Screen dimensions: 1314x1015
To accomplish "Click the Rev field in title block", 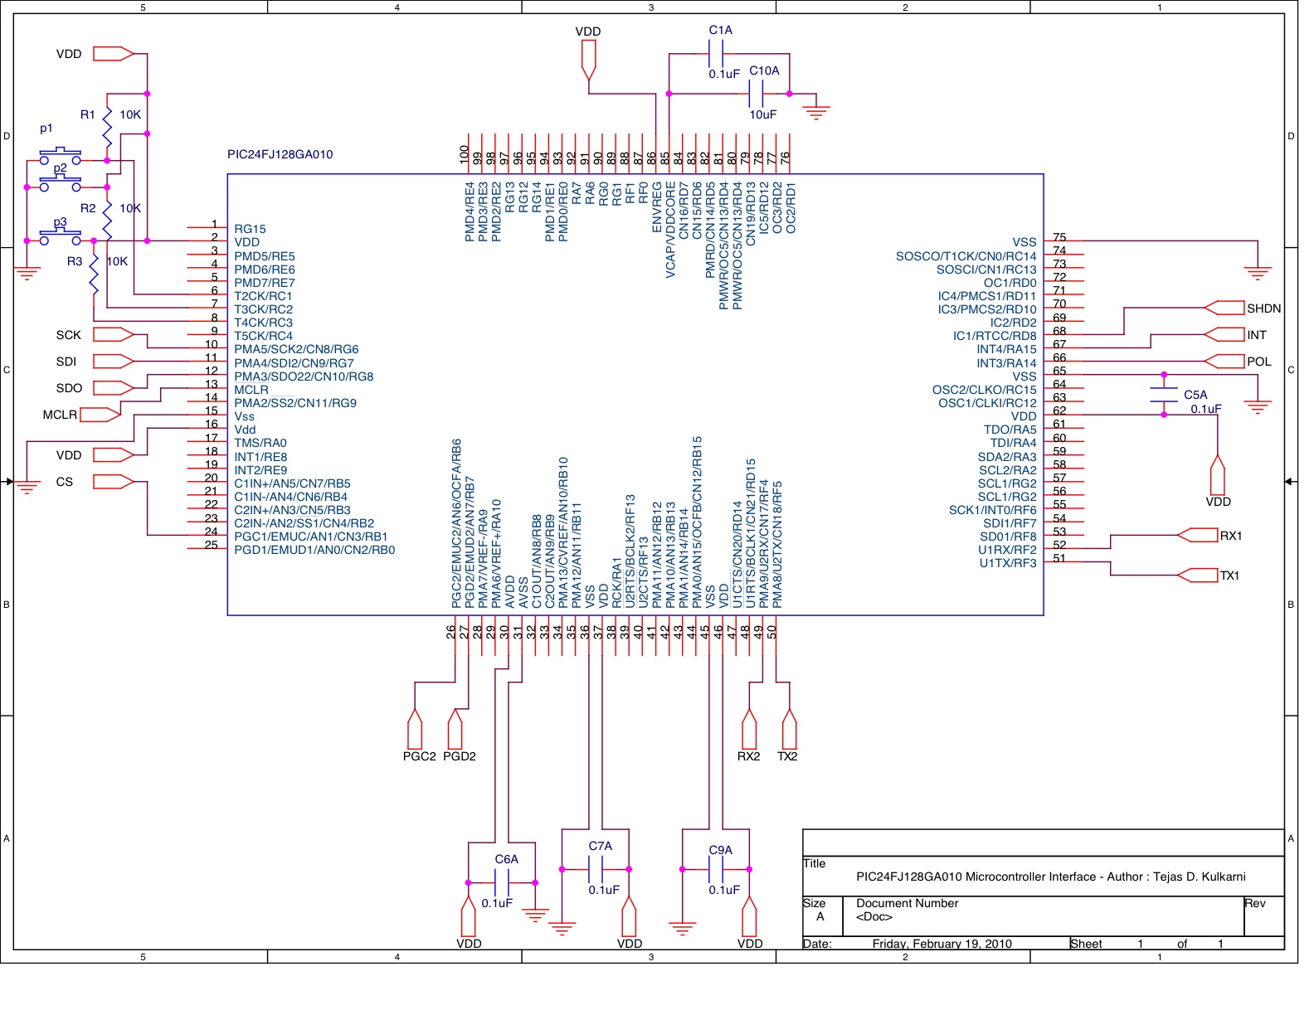I will [1263, 916].
